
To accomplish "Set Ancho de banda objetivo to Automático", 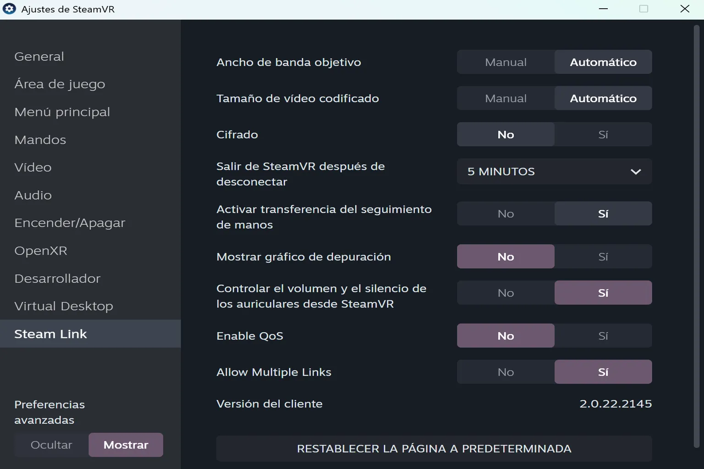I will (603, 62).
